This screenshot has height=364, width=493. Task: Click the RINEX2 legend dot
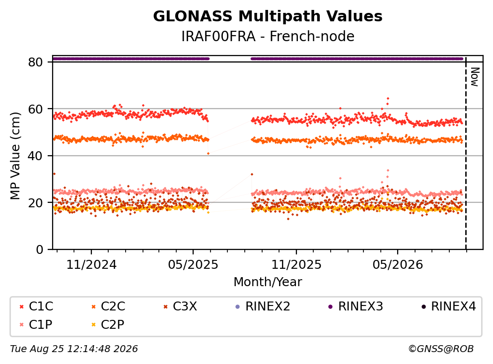pyautogui.click(x=238, y=307)
